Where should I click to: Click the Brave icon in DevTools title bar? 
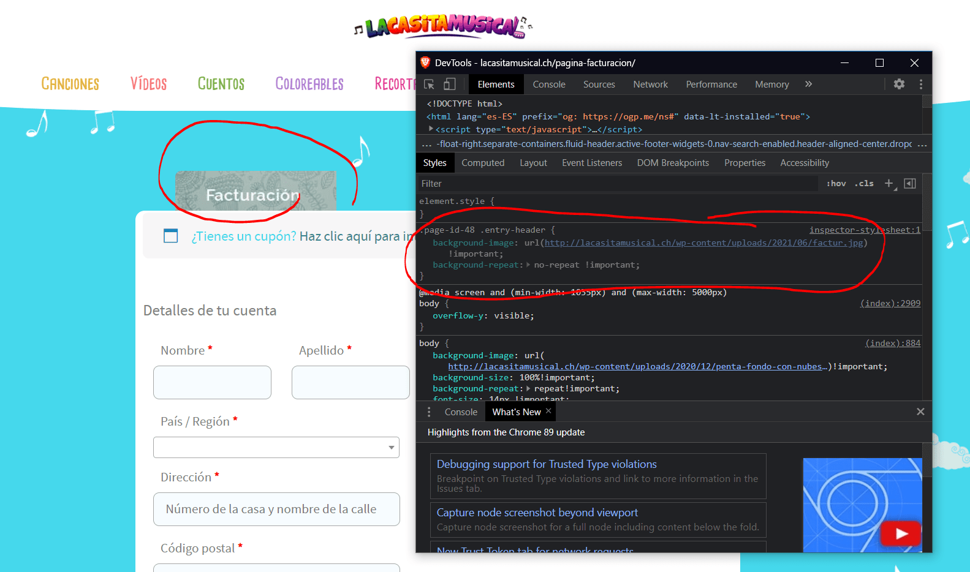pos(425,62)
